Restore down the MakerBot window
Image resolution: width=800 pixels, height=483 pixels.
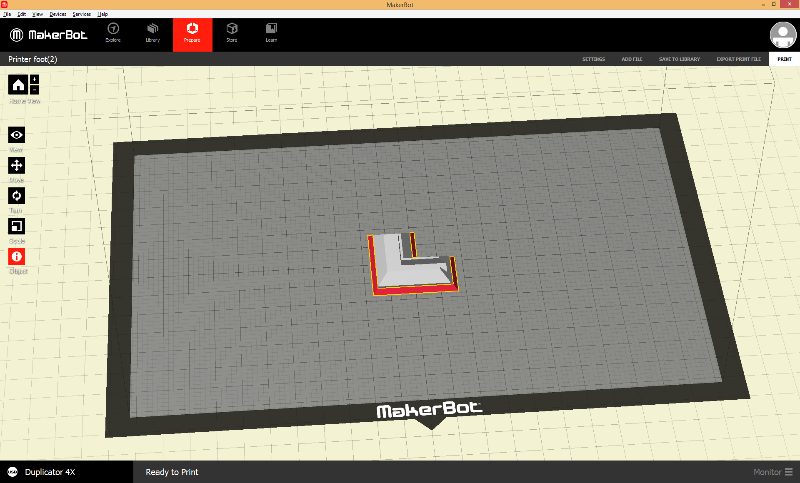tap(774, 5)
